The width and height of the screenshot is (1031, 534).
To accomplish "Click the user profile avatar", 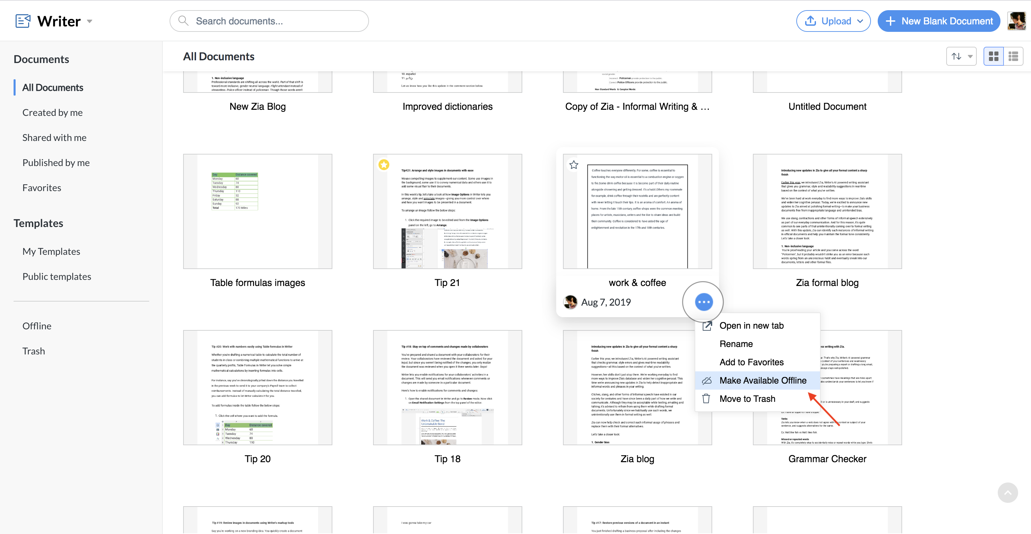I will (x=1016, y=21).
